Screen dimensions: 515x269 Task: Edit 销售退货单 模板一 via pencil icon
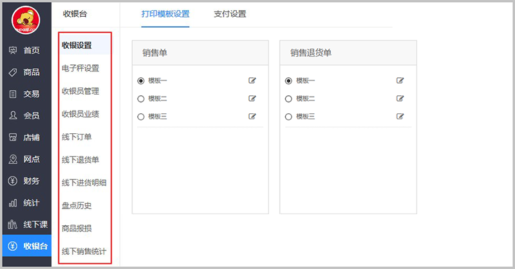coord(400,80)
